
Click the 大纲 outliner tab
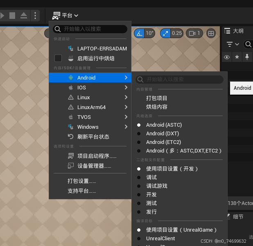[234, 31]
